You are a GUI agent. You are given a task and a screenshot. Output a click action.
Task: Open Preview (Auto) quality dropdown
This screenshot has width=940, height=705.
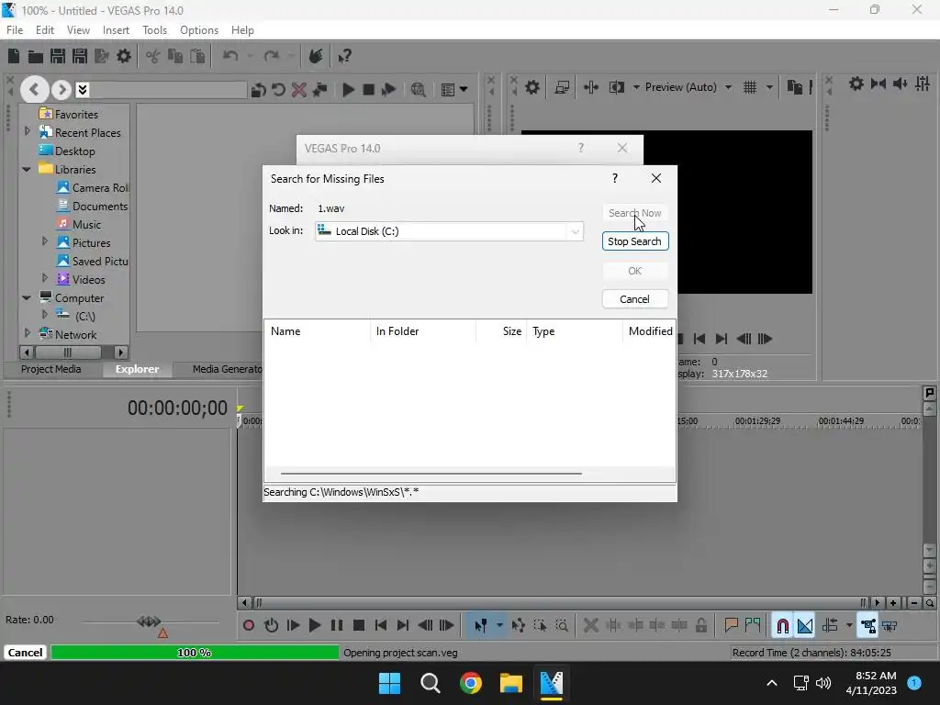click(x=728, y=87)
